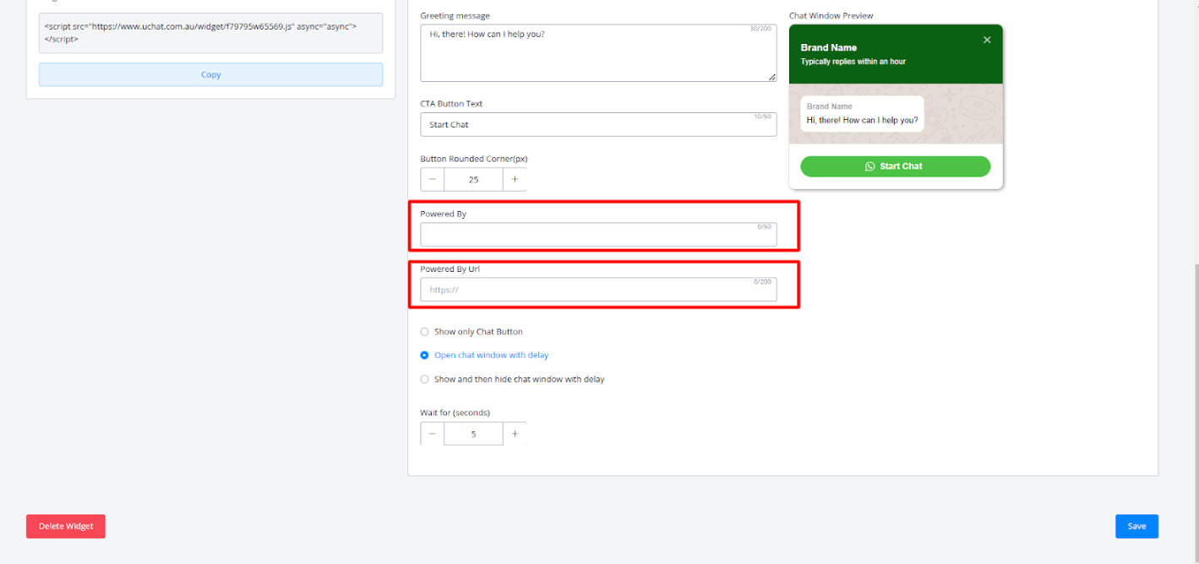This screenshot has width=1199, height=564.
Task: Click the widget script code box
Action: [x=210, y=33]
